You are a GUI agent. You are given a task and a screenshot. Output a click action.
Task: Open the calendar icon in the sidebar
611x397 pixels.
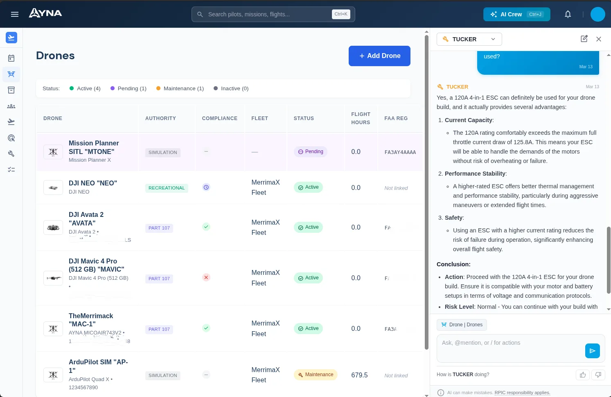[x=11, y=58]
